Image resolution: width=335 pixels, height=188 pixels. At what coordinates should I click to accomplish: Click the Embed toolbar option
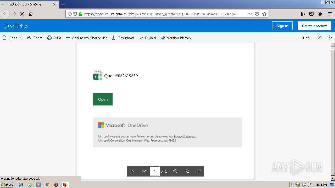pyautogui.click(x=147, y=38)
